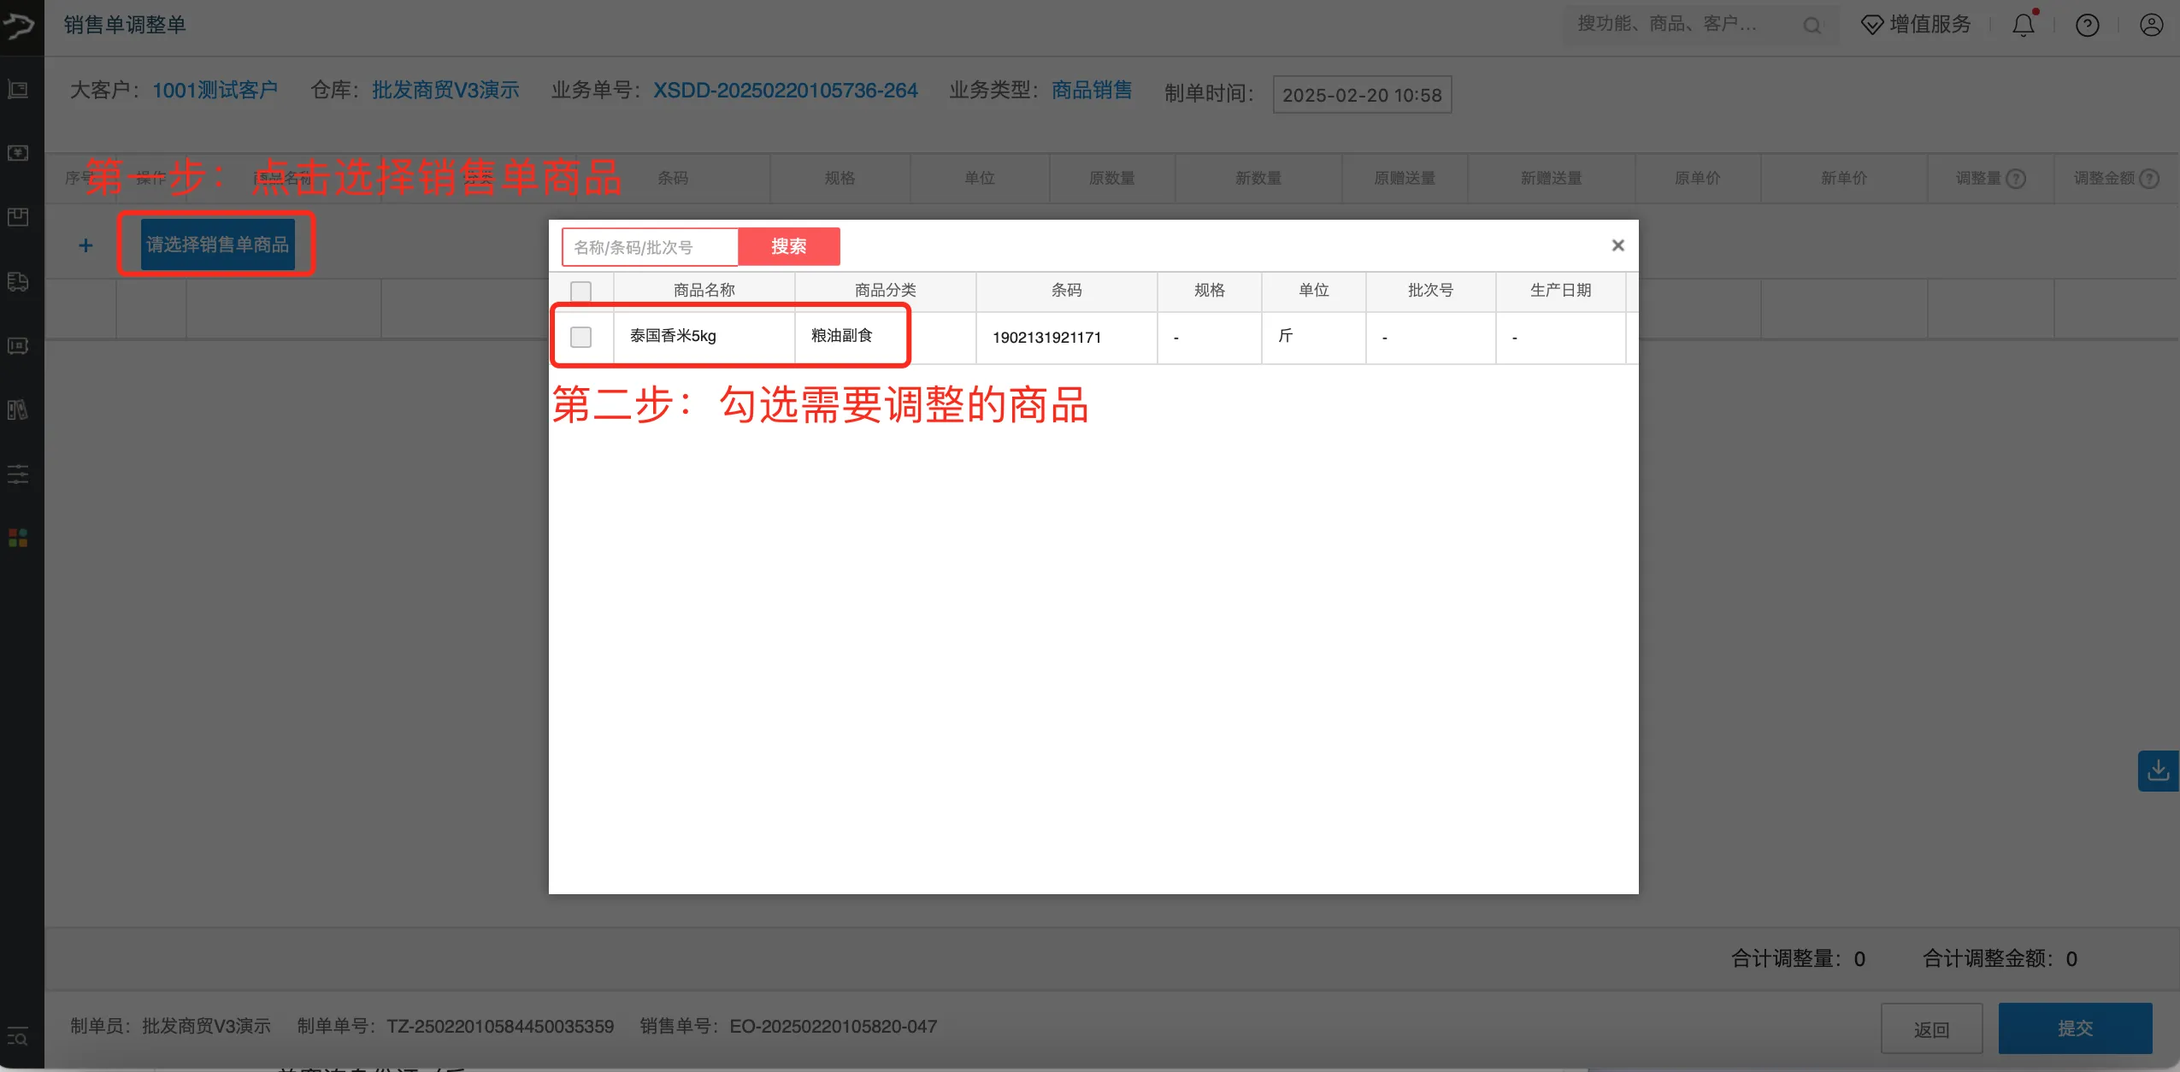This screenshot has width=2180, height=1072.
Task: Click the 名称/条码/批次号 search input field
Action: [649, 246]
